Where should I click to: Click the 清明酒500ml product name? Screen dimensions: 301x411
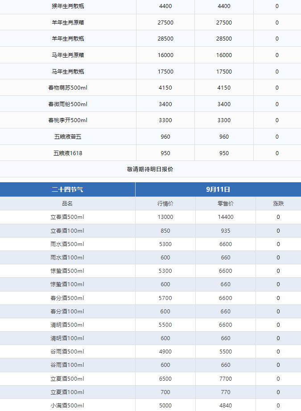click(67, 325)
